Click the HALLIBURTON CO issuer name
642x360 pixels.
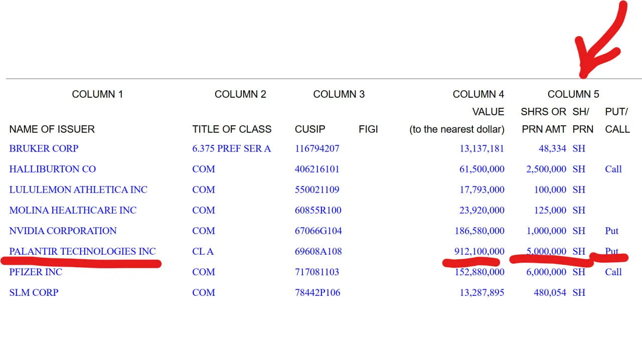(52, 169)
